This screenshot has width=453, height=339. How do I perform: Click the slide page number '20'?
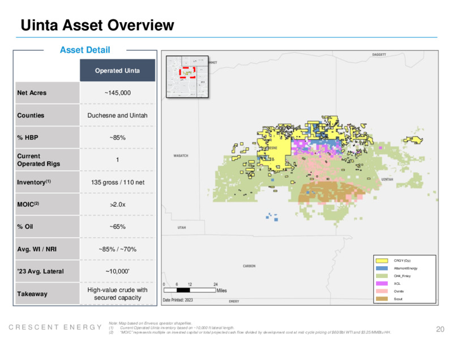[x=440, y=329]
